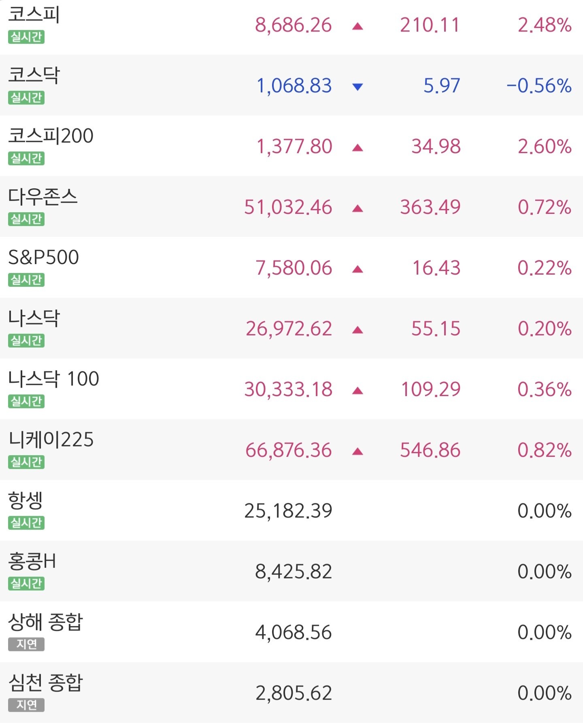The width and height of the screenshot is (583, 723).
Task: Select the 나스닥 index name
Action: click(x=34, y=318)
